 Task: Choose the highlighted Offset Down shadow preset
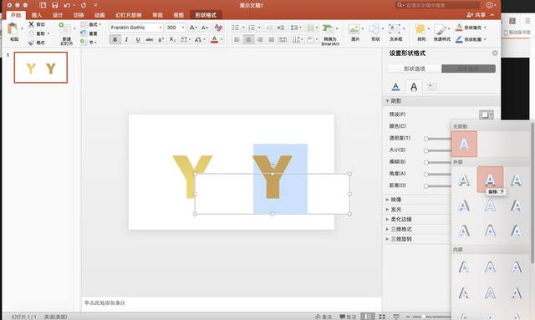(490, 180)
